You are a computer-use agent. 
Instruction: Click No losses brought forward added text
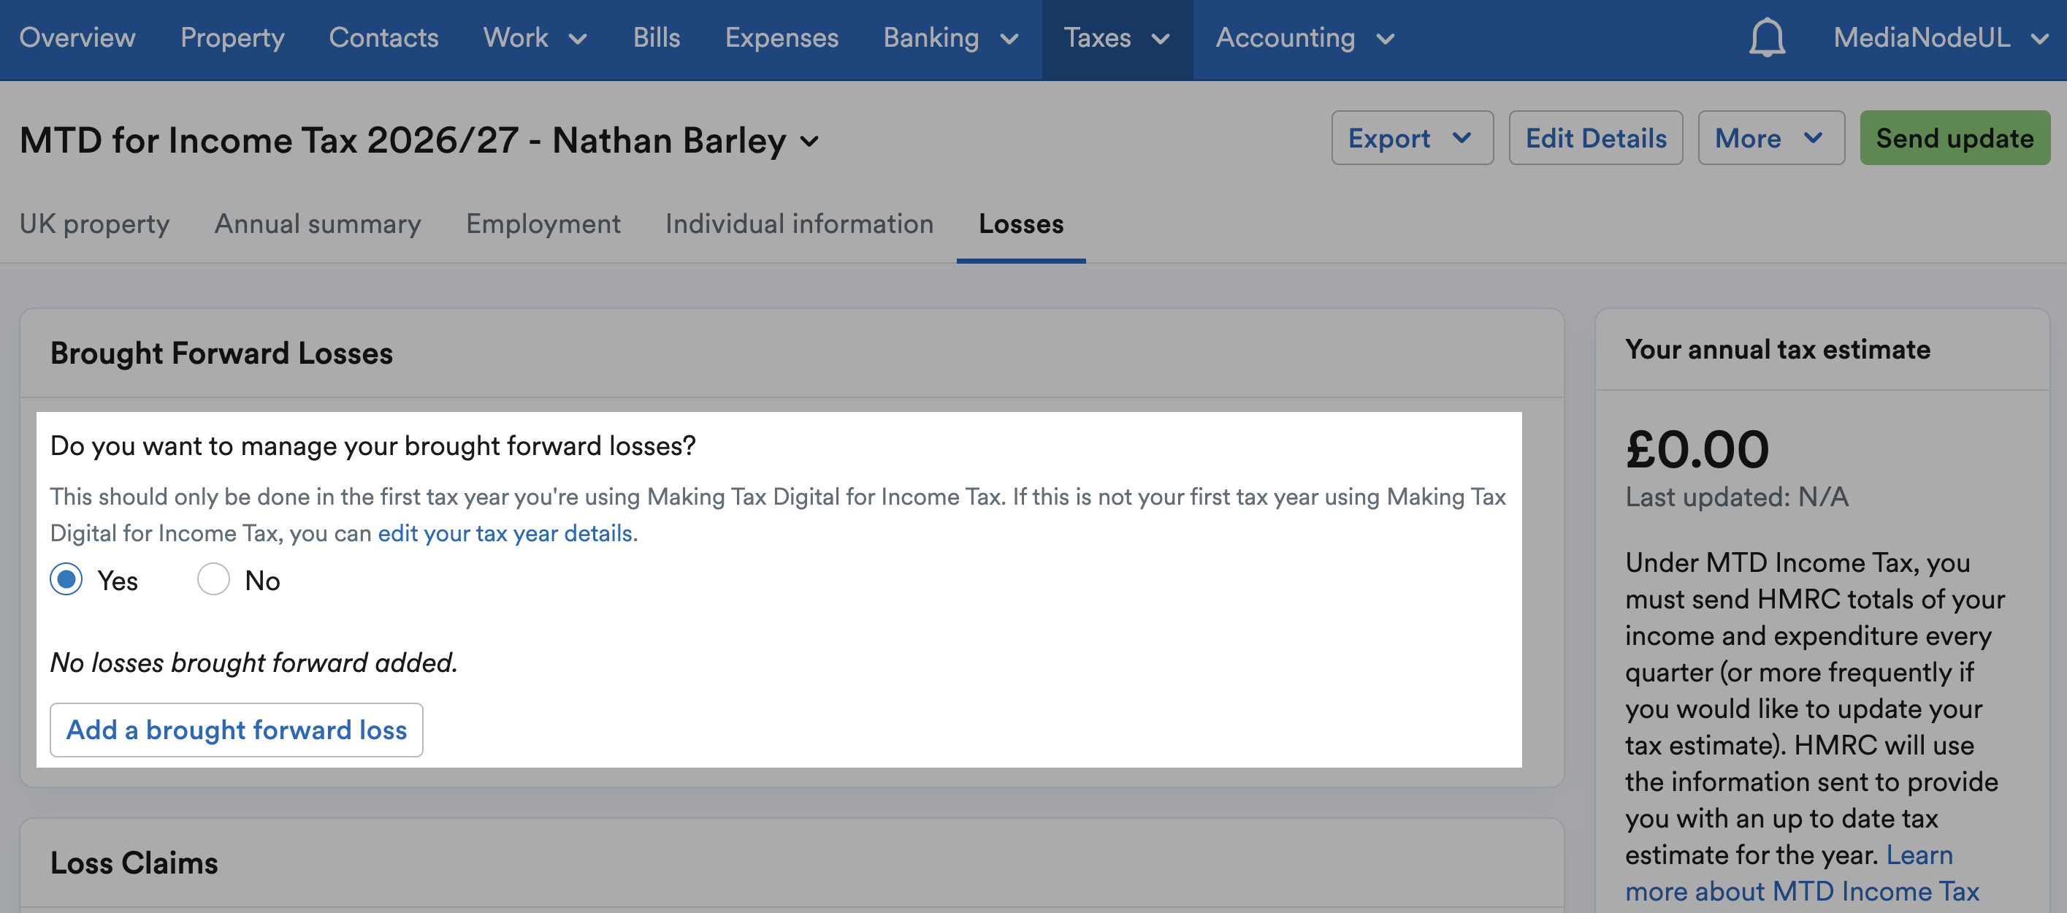tap(253, 662)
